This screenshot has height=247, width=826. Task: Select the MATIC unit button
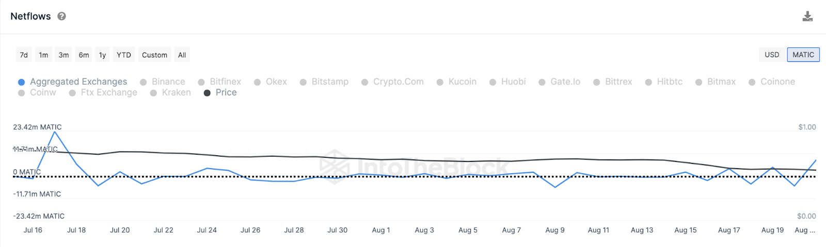803,55
